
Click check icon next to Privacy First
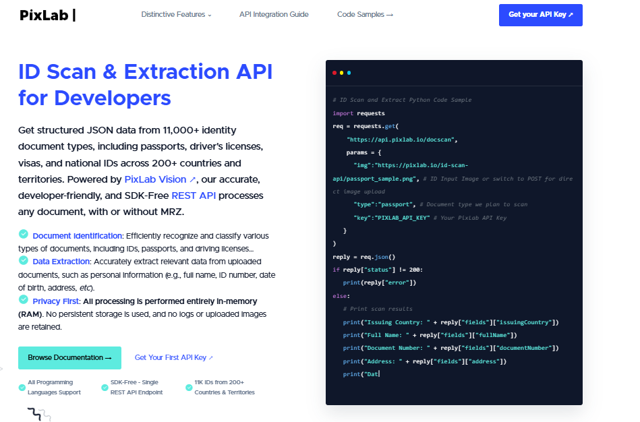click(24, 299)
